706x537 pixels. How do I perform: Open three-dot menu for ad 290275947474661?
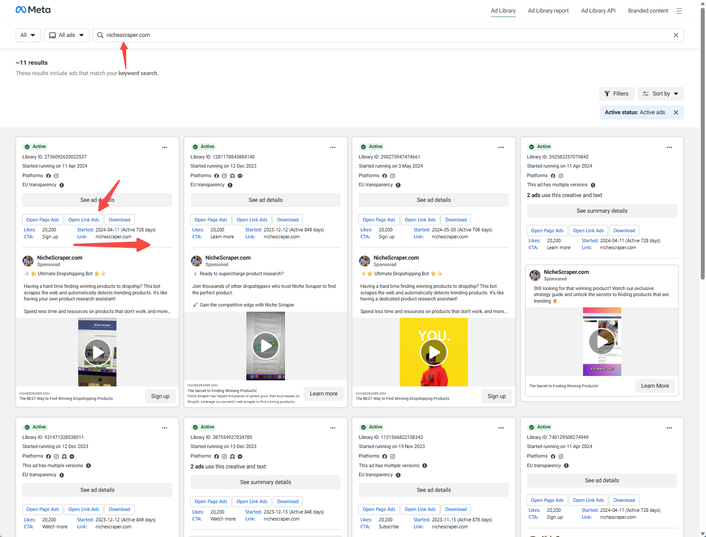coord(501,148)
